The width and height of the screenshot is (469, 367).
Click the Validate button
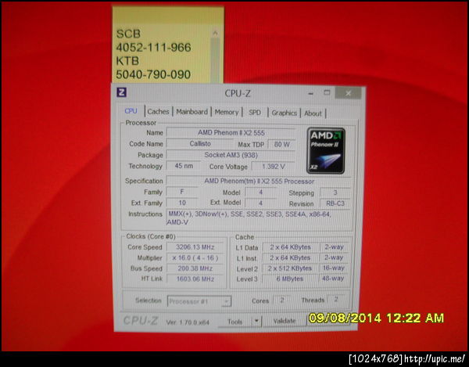(x=285, y=321)
